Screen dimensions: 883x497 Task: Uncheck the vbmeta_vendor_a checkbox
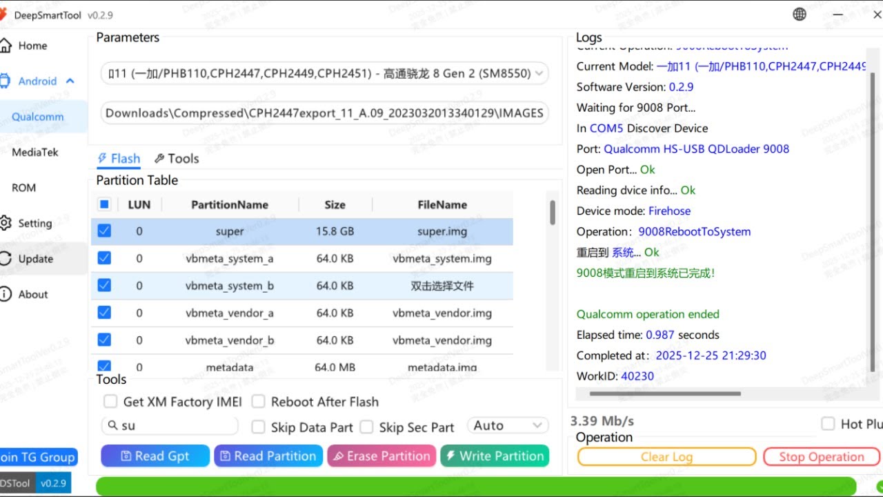coord(104,313)
